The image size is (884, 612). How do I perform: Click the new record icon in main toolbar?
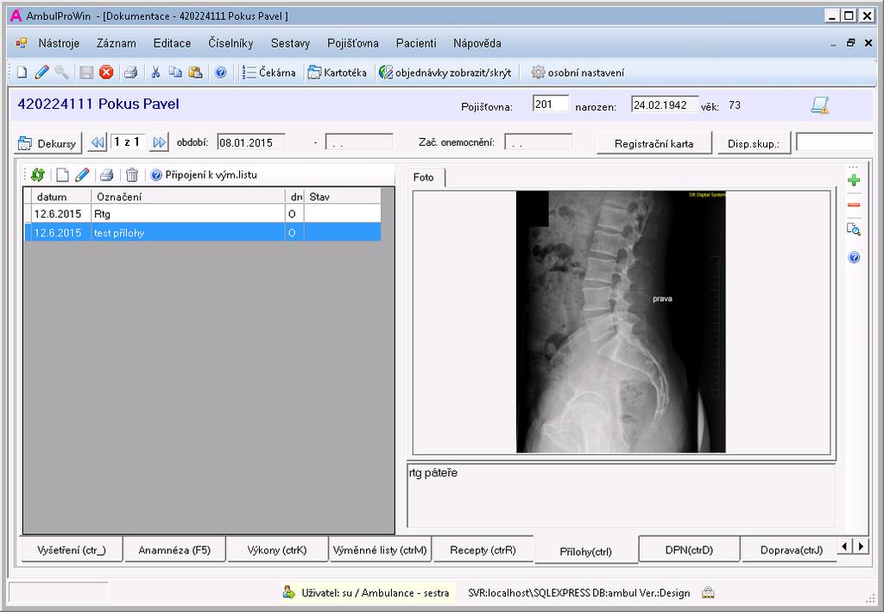tap(22, 73)
